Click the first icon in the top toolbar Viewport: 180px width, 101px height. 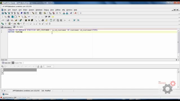(3, 13)
